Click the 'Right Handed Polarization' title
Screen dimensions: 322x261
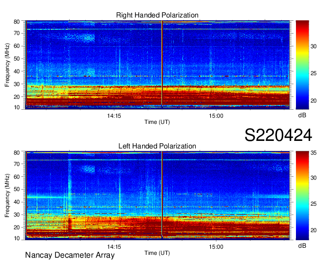click(157, 15)
